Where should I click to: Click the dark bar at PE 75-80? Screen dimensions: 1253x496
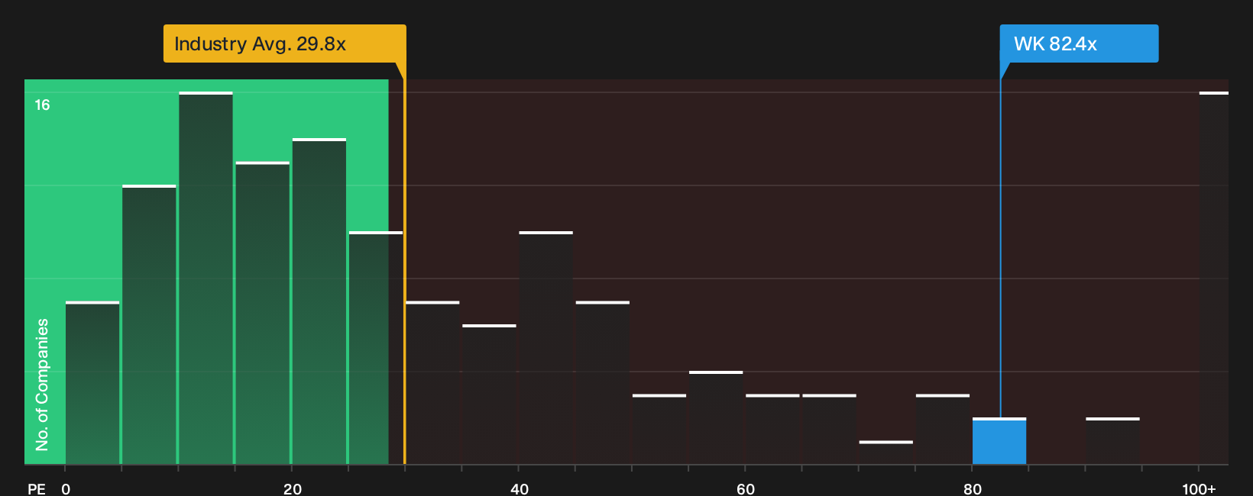pos(943,429)
